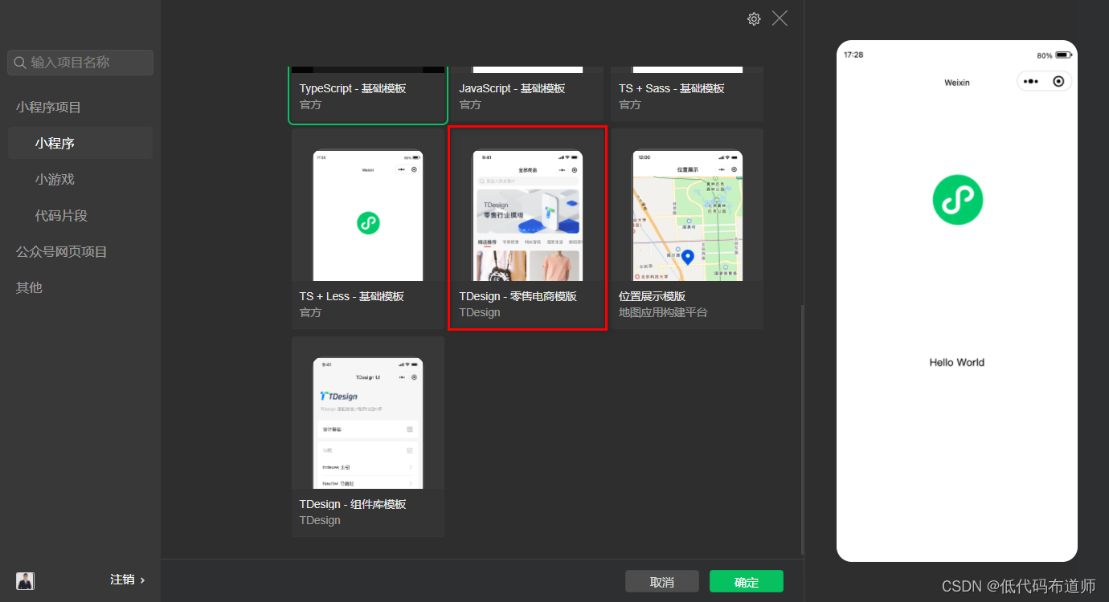The width and height of the screenshot is (1109, 602).
Task: Click the TDesign - 零售电商模版 title
Action: (518, 296)
